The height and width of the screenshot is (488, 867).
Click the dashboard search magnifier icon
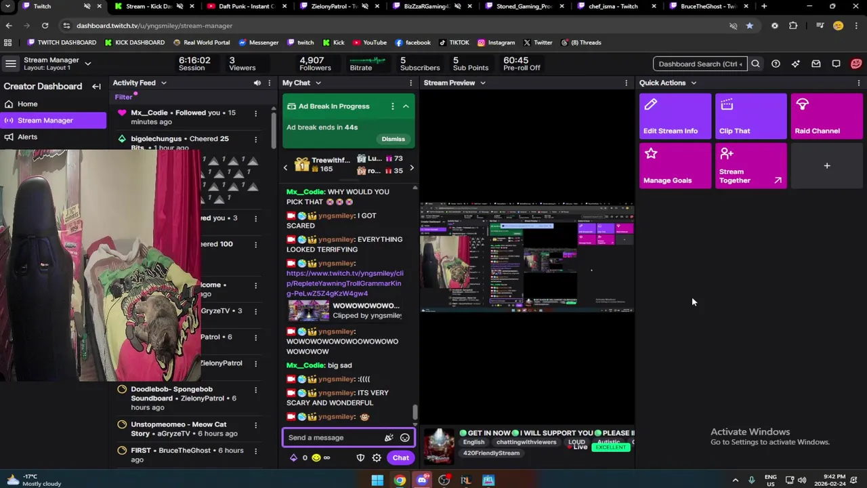(755, 64)
